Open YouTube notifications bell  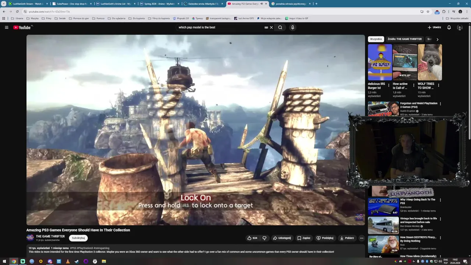click(449, 27)
